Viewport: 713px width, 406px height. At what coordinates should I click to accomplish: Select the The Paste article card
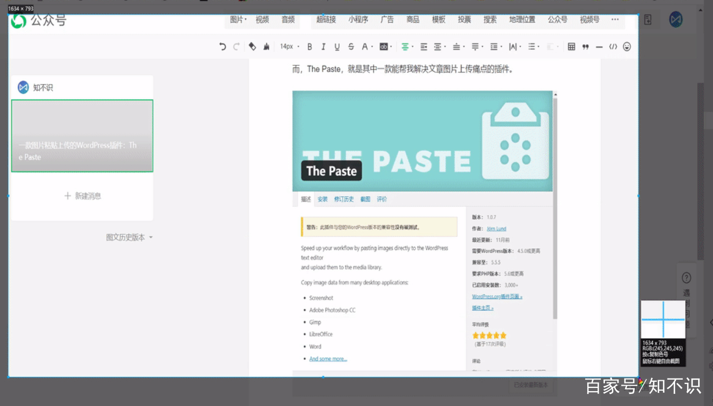click(82, 136)
